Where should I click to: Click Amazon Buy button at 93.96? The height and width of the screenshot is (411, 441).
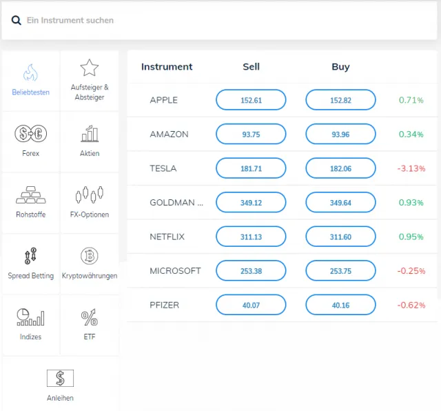[x=340, y=134]
